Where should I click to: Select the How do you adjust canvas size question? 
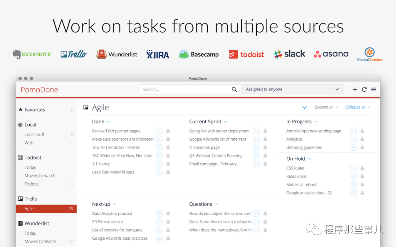pyautogui.click(x=220, y=213)
